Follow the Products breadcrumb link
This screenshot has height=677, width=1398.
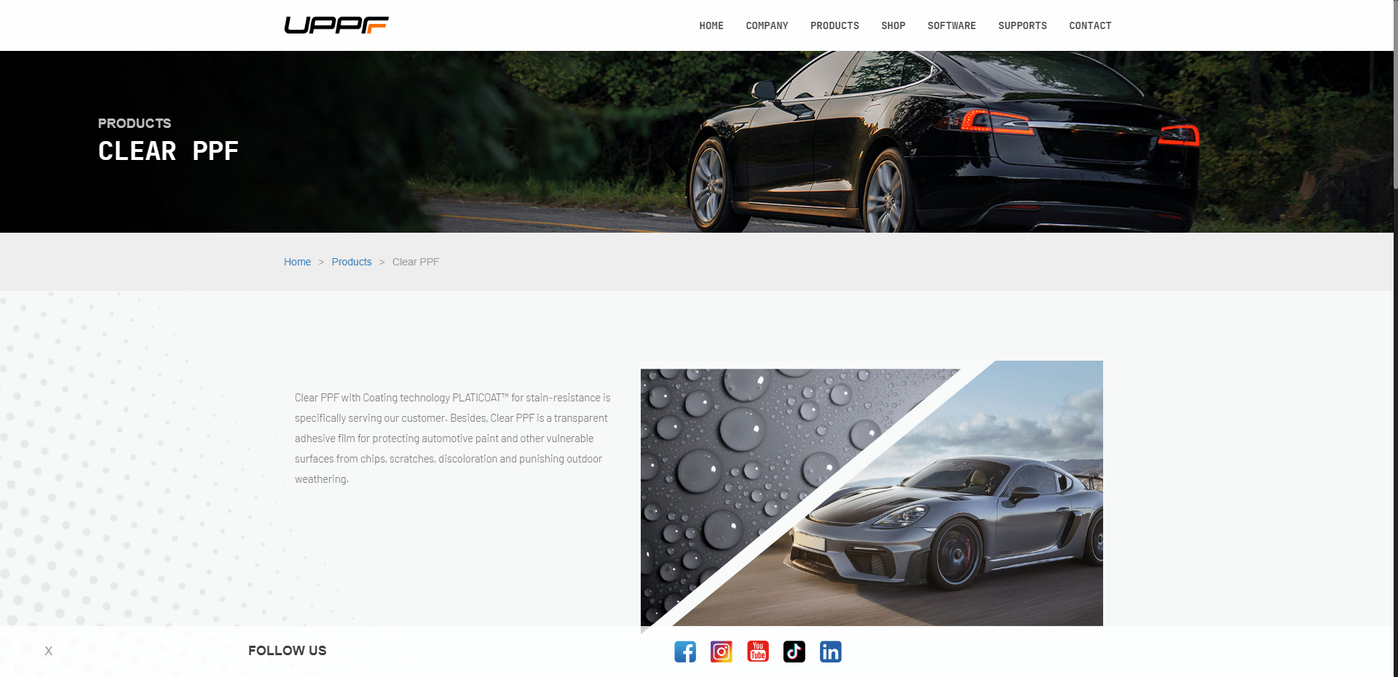[x=352, y=262]
